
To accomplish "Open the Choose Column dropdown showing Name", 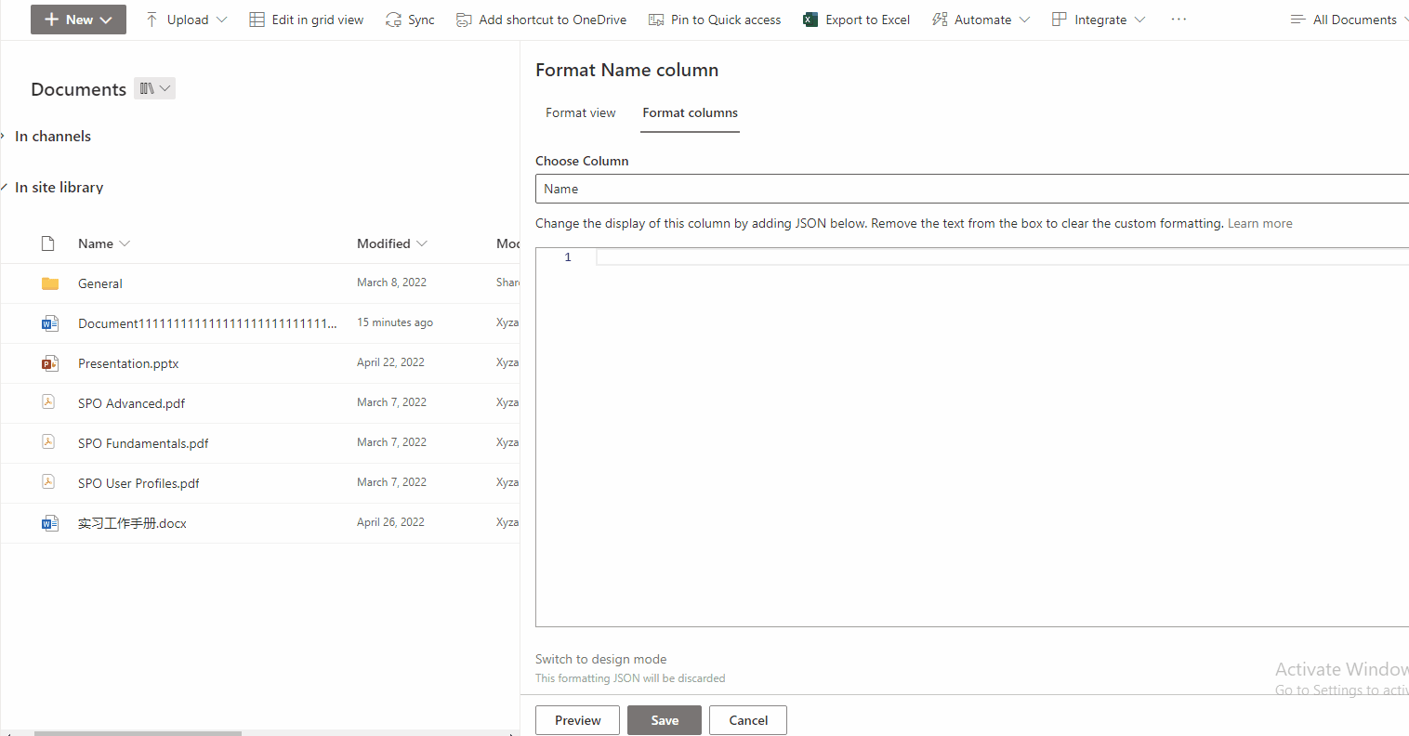I will [x=972, y=189].
